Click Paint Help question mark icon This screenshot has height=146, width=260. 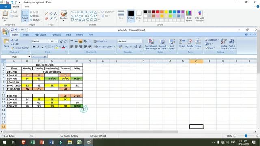point(258,6)
